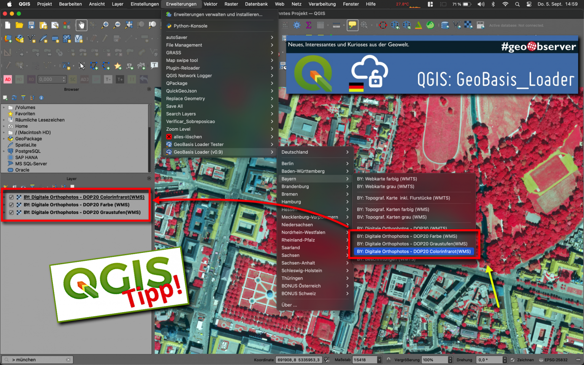584x365 pixels.
Task: Select the Pan Map hand tool
Action: 81,25
